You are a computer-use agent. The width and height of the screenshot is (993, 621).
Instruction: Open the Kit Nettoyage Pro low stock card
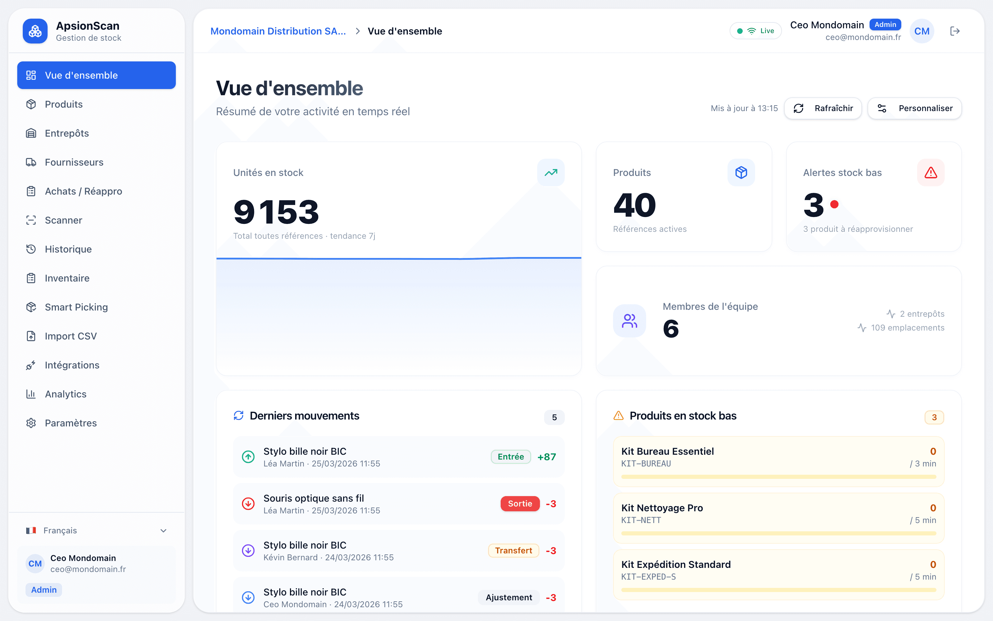point(779,514)
